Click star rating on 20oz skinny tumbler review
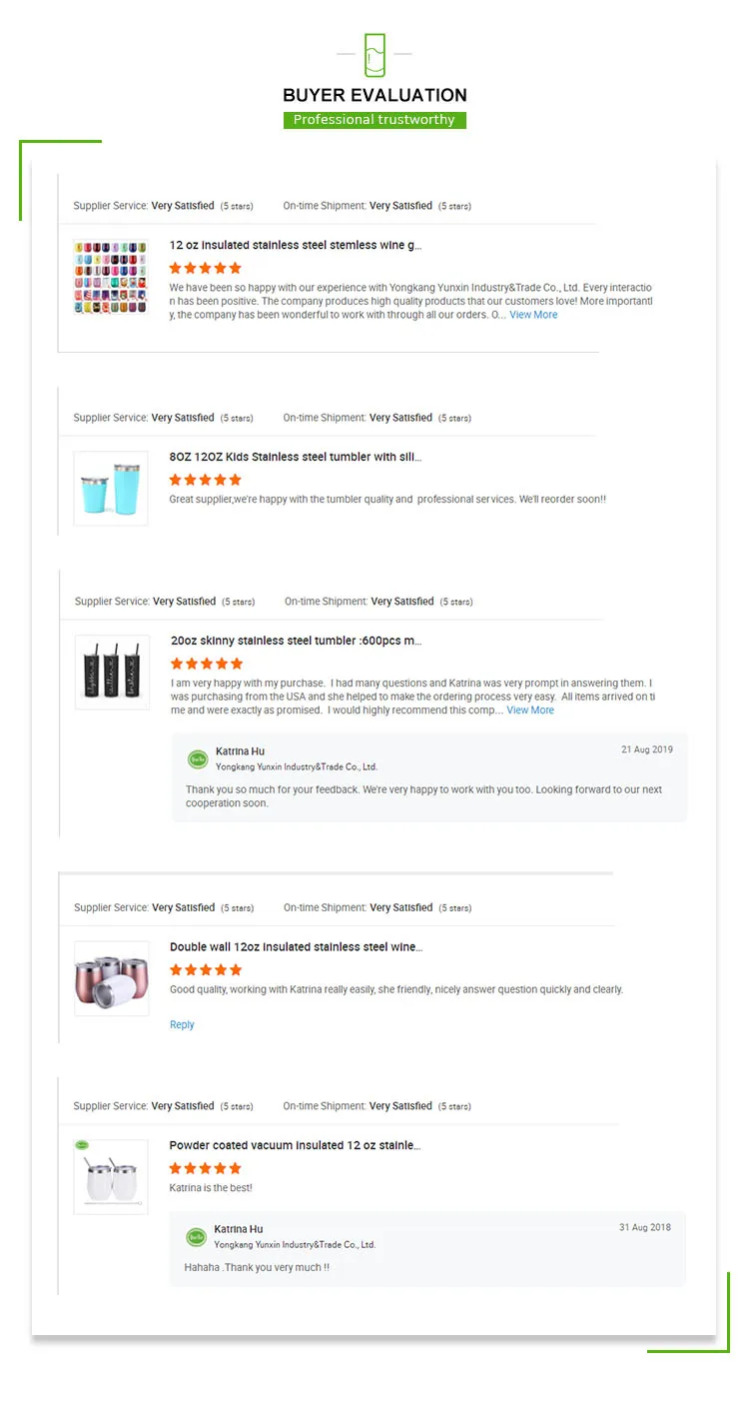Viewport: 749px width, 1402px height. (x=207, y=664)
